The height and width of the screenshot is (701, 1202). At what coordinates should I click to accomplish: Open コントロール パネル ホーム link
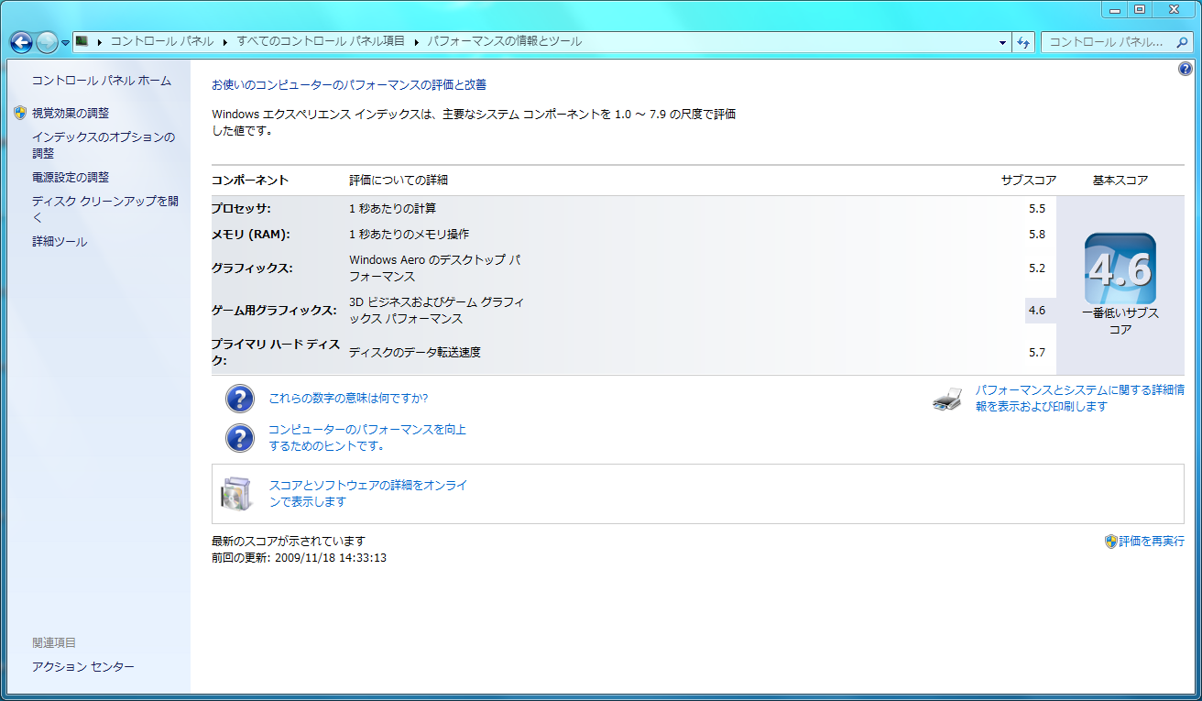click(102, 81)
